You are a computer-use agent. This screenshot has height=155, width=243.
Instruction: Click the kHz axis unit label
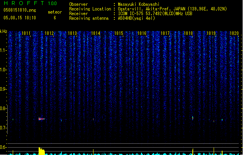click(3, 31)
